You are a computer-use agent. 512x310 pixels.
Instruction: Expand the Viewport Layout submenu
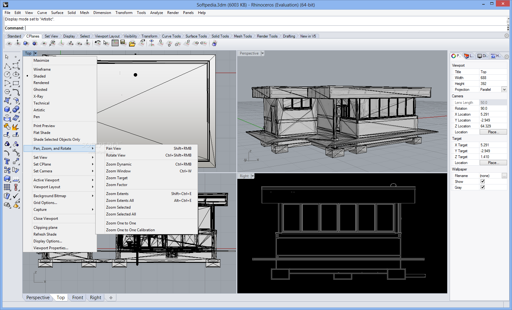(60, 187)
